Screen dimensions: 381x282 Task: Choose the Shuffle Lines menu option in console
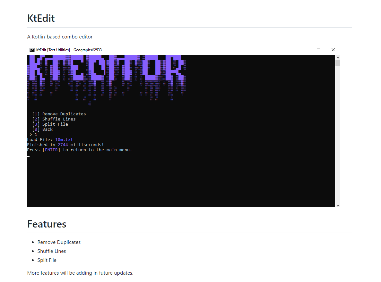coord(59,119)
